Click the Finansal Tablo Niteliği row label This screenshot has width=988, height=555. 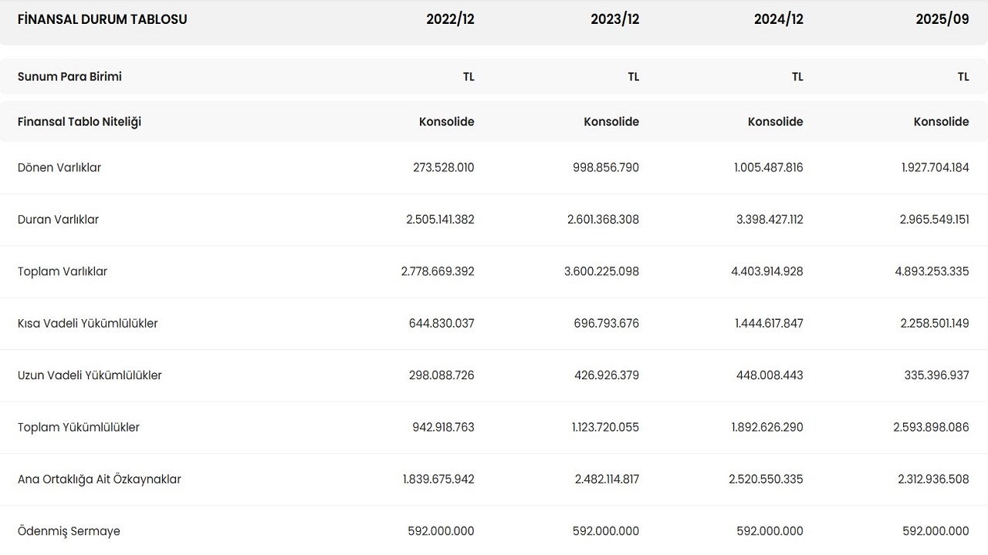pos(80,122)
